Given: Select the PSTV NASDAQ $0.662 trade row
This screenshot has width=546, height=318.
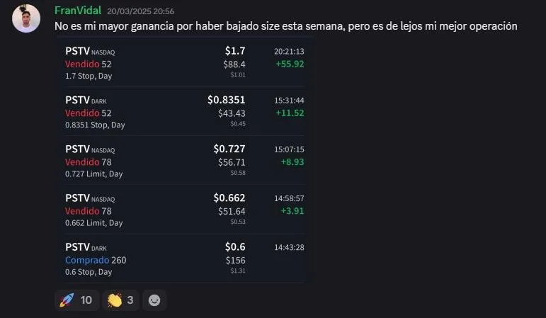Looking at the screenshot, I should coord(185,210).
